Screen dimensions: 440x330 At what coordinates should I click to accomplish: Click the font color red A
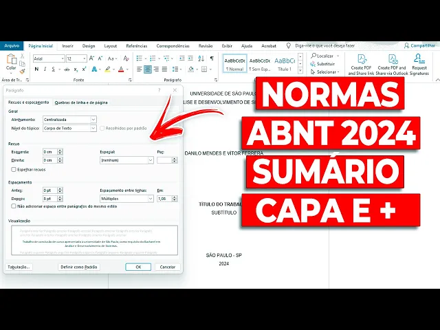(121, 69)
